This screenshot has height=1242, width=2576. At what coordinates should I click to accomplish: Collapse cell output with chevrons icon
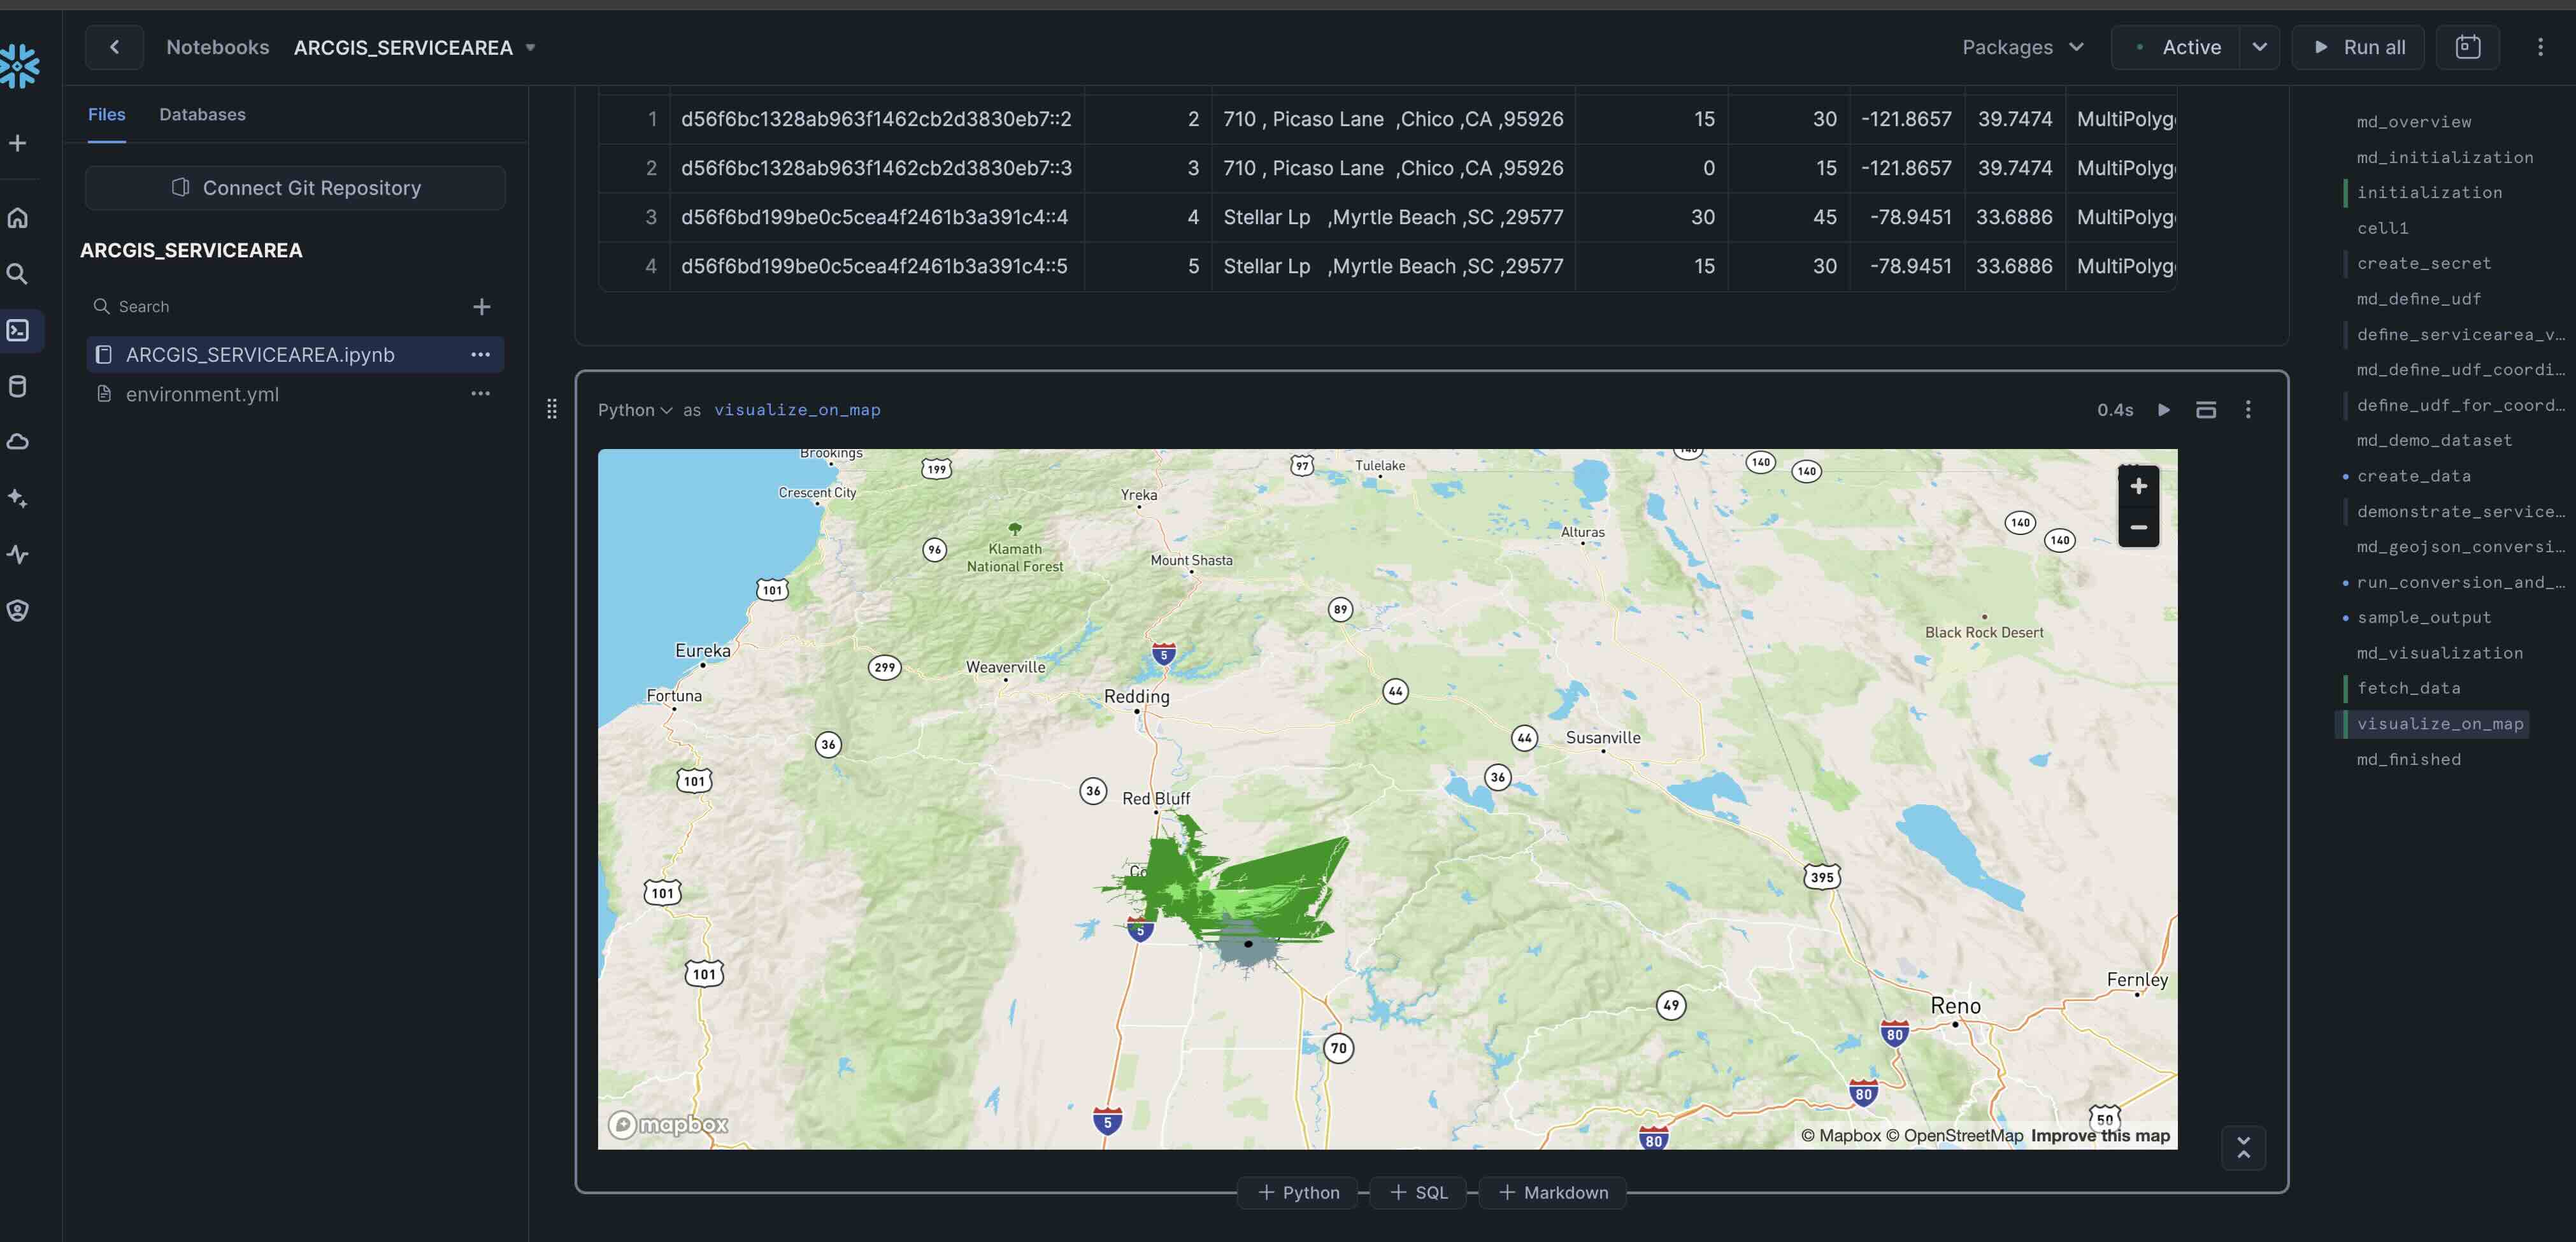(2243, 1148)
